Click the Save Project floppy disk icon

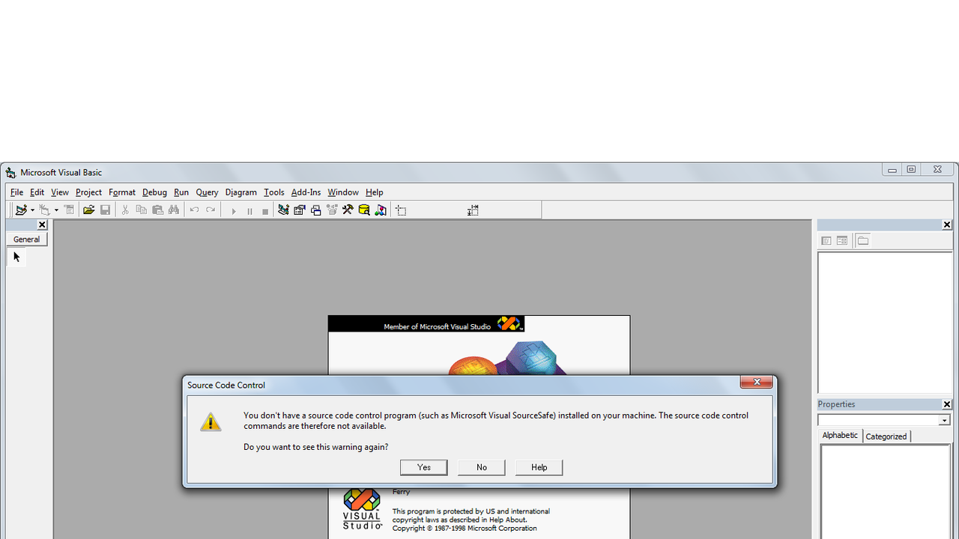[106, 210]
